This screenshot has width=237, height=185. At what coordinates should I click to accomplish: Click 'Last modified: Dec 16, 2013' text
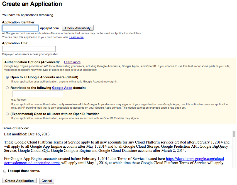coord(27,134)
